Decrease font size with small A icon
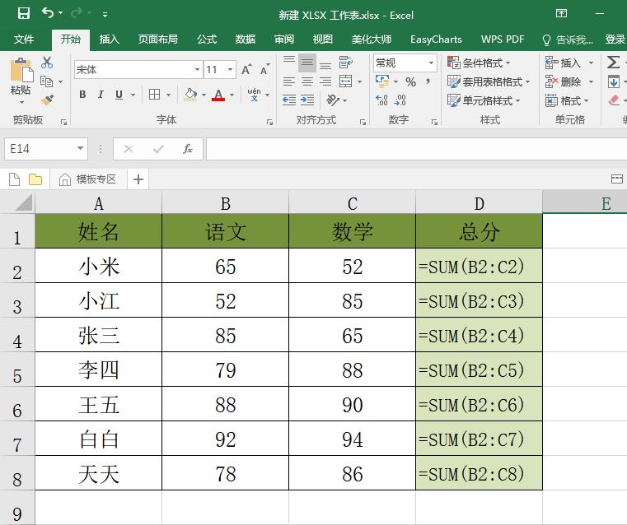 (x=264, y=69)
